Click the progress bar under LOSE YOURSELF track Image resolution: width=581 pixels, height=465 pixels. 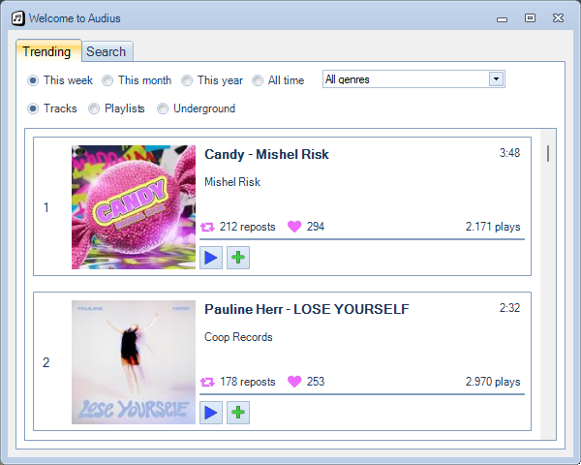(362, 394)
